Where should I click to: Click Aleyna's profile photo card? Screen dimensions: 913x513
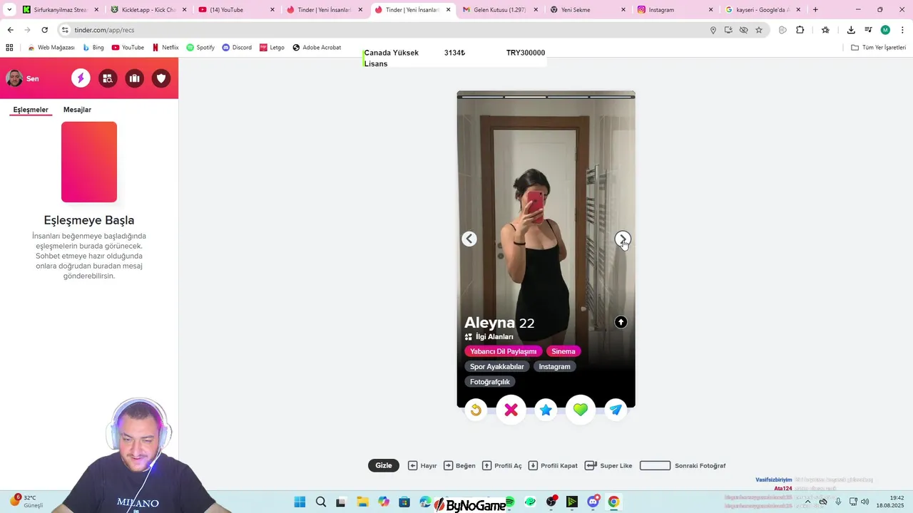point(546,249)
